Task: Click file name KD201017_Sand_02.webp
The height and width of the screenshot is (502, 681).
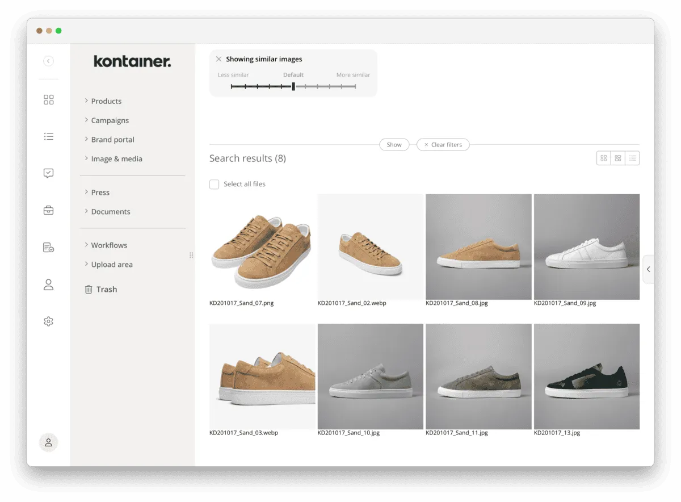Action: [352, 303]
